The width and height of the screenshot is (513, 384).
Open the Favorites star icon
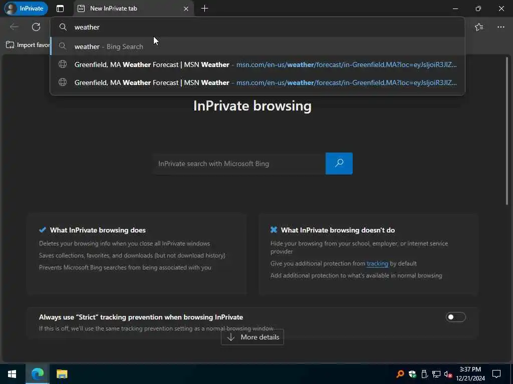pyautogui.click(x=479, y=27)
